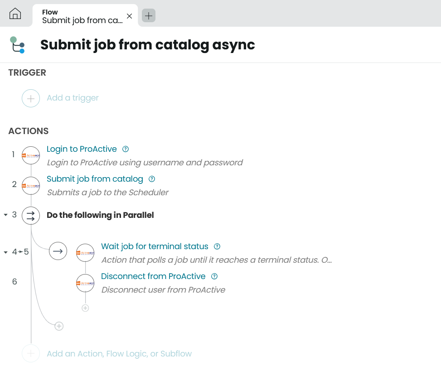Open Wait job for terminal status action
This screenshot has width=441, height=366.
[x=155, y=246]
